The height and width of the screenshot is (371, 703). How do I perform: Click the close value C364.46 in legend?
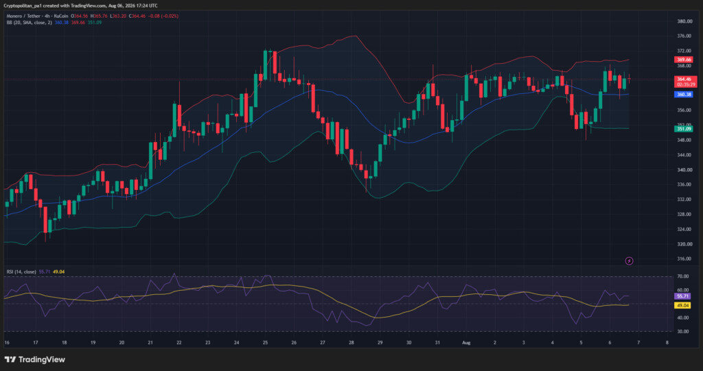pyautogui.click(x=137, y=16)
